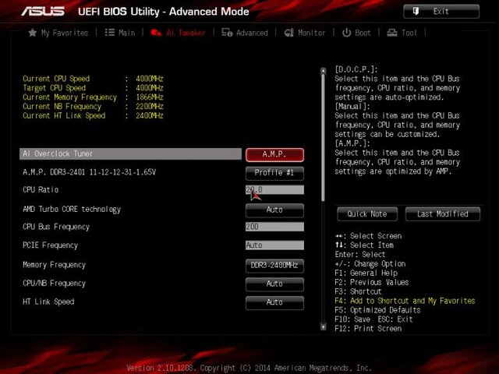The image size is (499, 374).
Task: Open the Ai Overclock Tuner A.M.P. dropdown
Action: [274, 154]
